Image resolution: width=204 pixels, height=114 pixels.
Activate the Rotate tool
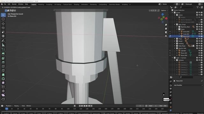coord(3,28)
